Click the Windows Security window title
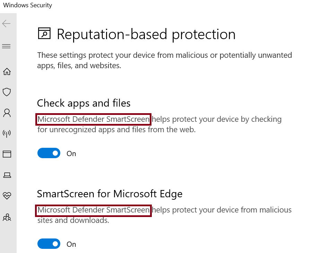 coord(27,5)
